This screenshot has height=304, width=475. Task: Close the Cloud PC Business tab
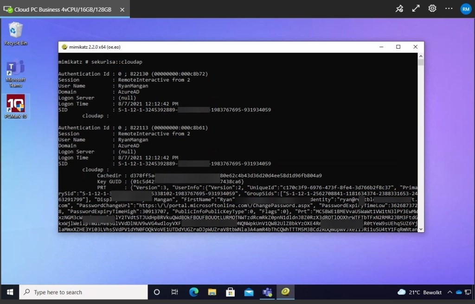122,10
